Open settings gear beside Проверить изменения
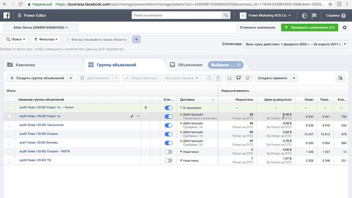 point(344,28)
